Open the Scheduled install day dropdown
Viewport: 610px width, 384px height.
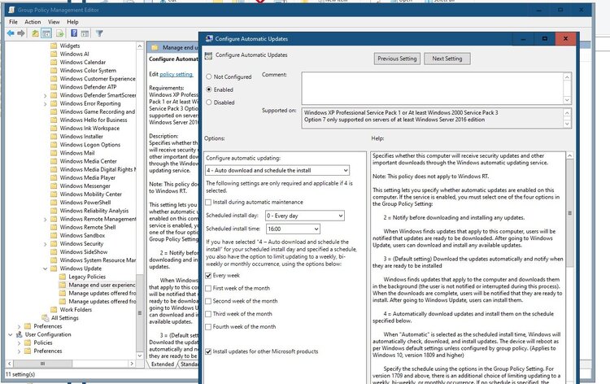[x=305, y=216]
